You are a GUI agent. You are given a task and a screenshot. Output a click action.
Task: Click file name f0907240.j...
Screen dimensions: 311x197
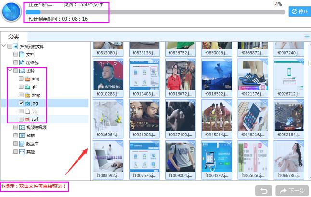click(x=289, y=53)
